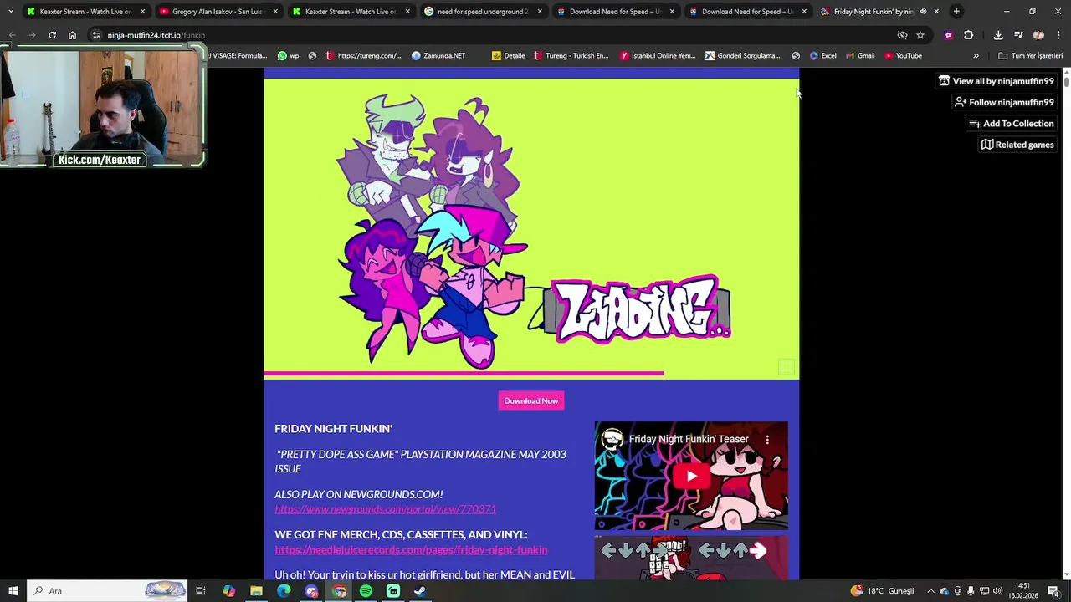
Task: Mute the Friday Night Funkin' tab audio
Action: (923, 12)
